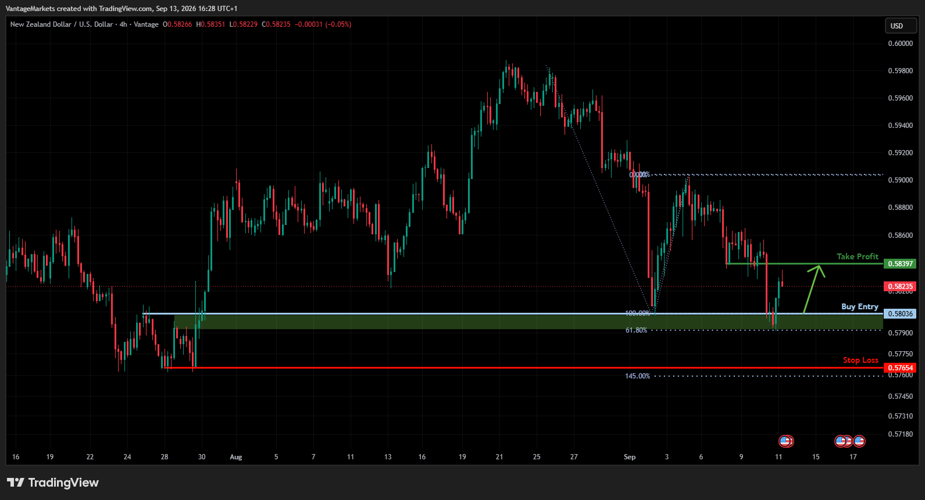This screenshot has width=925, height=500.
Task: Click the TradingView logo
Action: 53,483
